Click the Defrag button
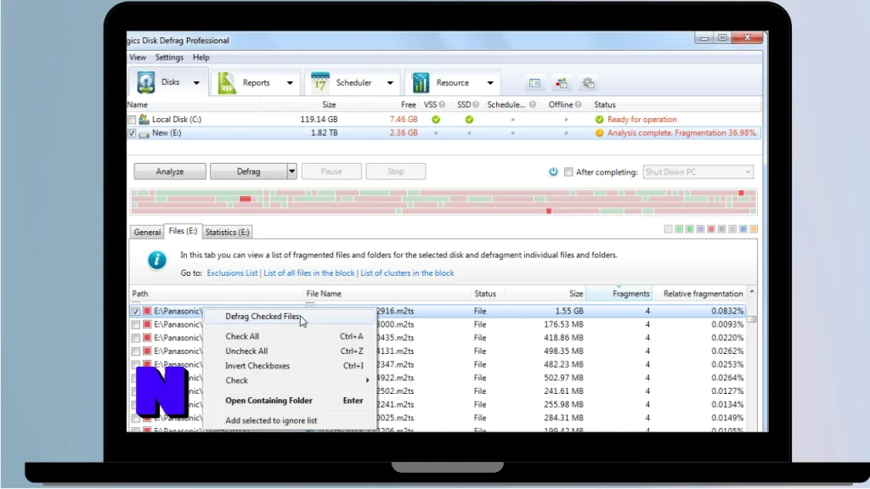 pyautogui.click(x=249, y=171)
